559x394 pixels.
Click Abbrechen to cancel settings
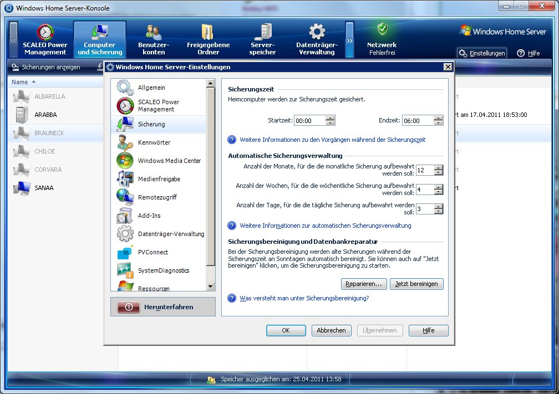pos(331,330)
